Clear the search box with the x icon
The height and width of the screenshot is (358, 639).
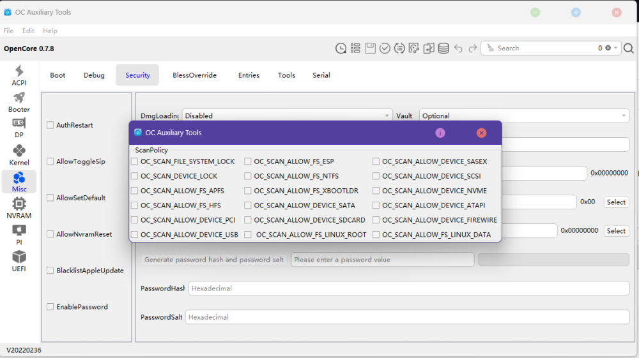pyautogui.click(x=608, y=48)
